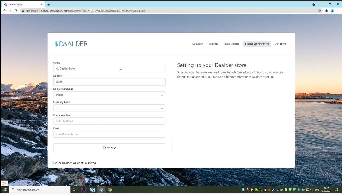Click the Laravel icon at bottom-left corner

tap(4, 183)
